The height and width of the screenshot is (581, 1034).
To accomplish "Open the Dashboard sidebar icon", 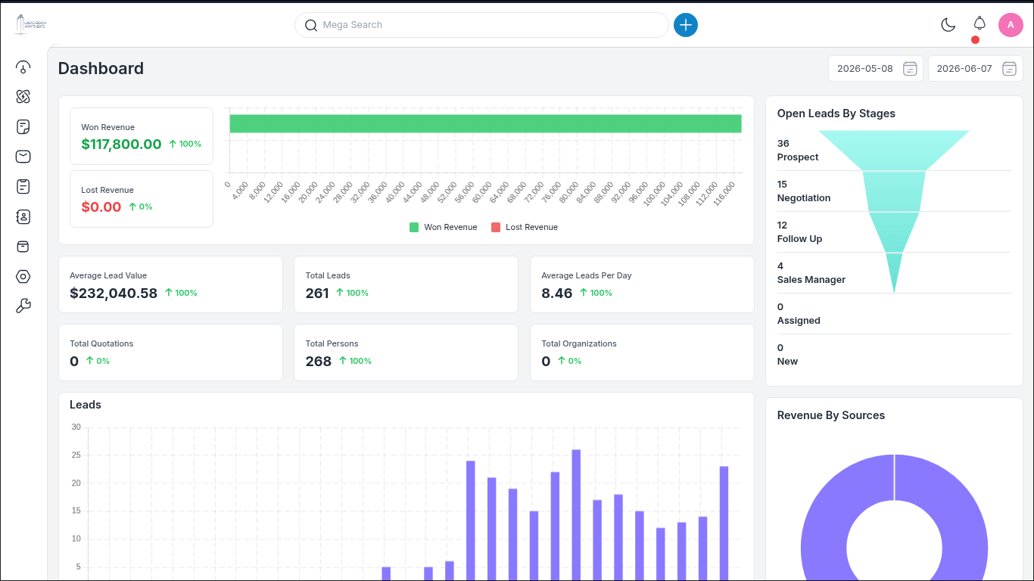I will click(23, 67).
